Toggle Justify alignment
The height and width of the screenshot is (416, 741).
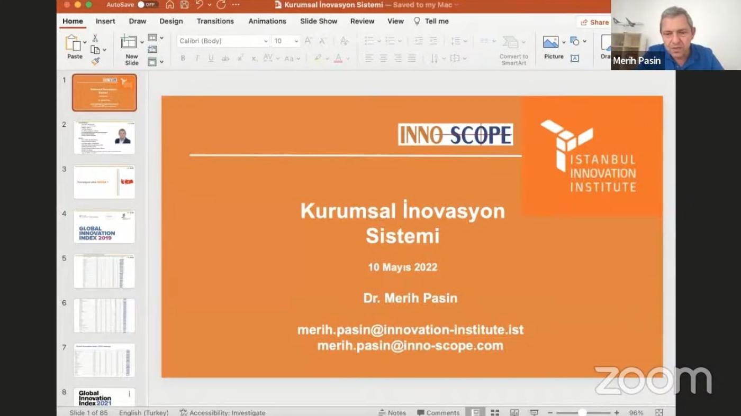click(412, 58)
